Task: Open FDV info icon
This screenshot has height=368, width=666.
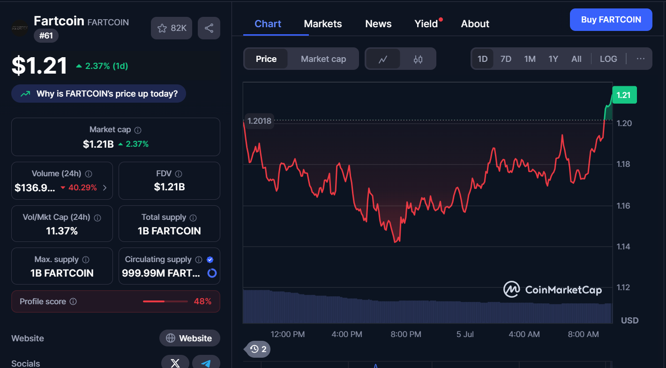Action: (179, 174)
